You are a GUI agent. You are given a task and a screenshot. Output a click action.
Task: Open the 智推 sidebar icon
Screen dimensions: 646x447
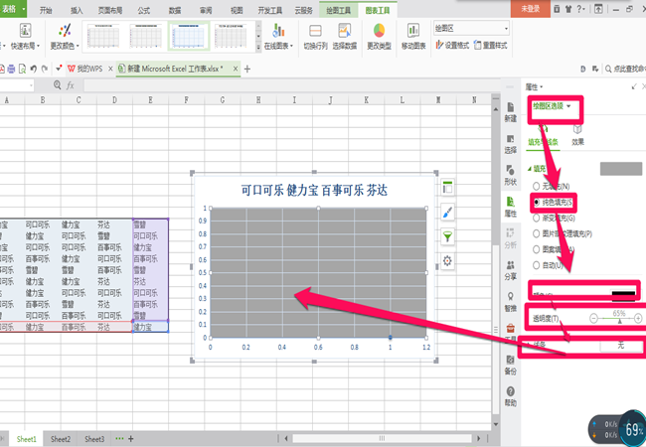(511, 302)
